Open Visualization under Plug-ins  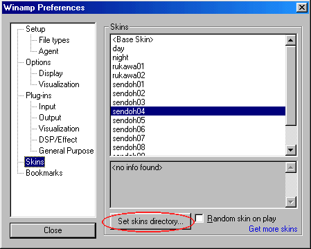point(59,129)
